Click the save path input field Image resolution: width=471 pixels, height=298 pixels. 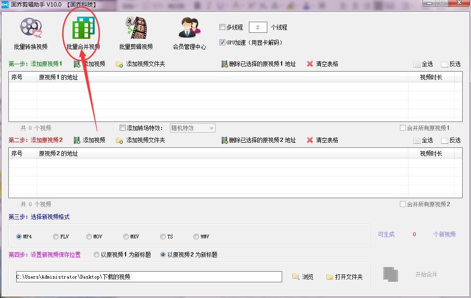pyautogui.click(x=139, y=276)
